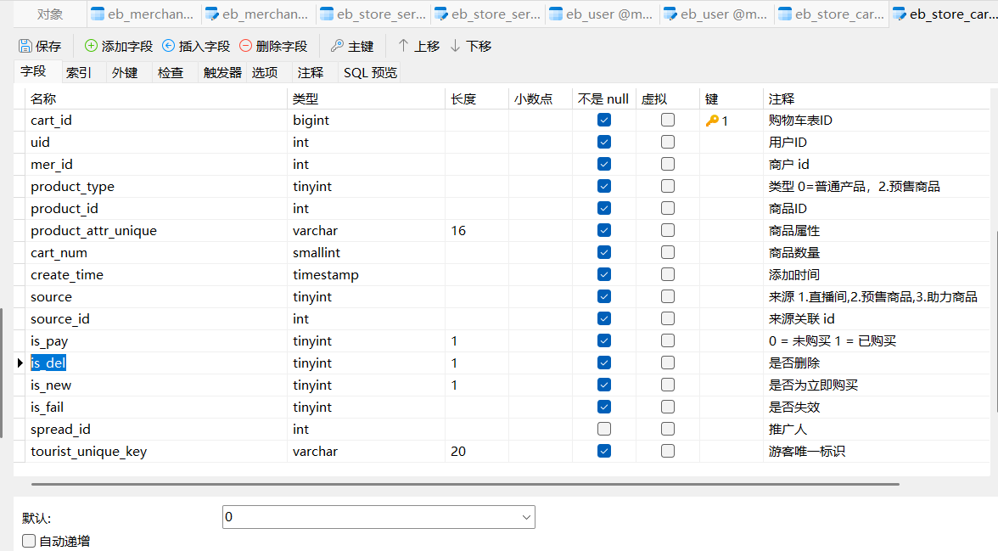Click the vertical scrollbar at right edge
Viewport: 998px width, 551px height.
[x=995, y=322]
